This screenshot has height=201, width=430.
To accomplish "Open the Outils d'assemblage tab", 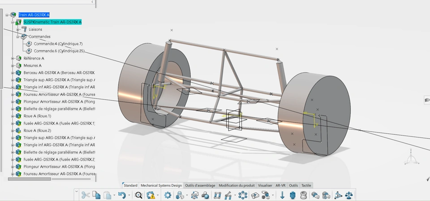I will pos(200,185).
